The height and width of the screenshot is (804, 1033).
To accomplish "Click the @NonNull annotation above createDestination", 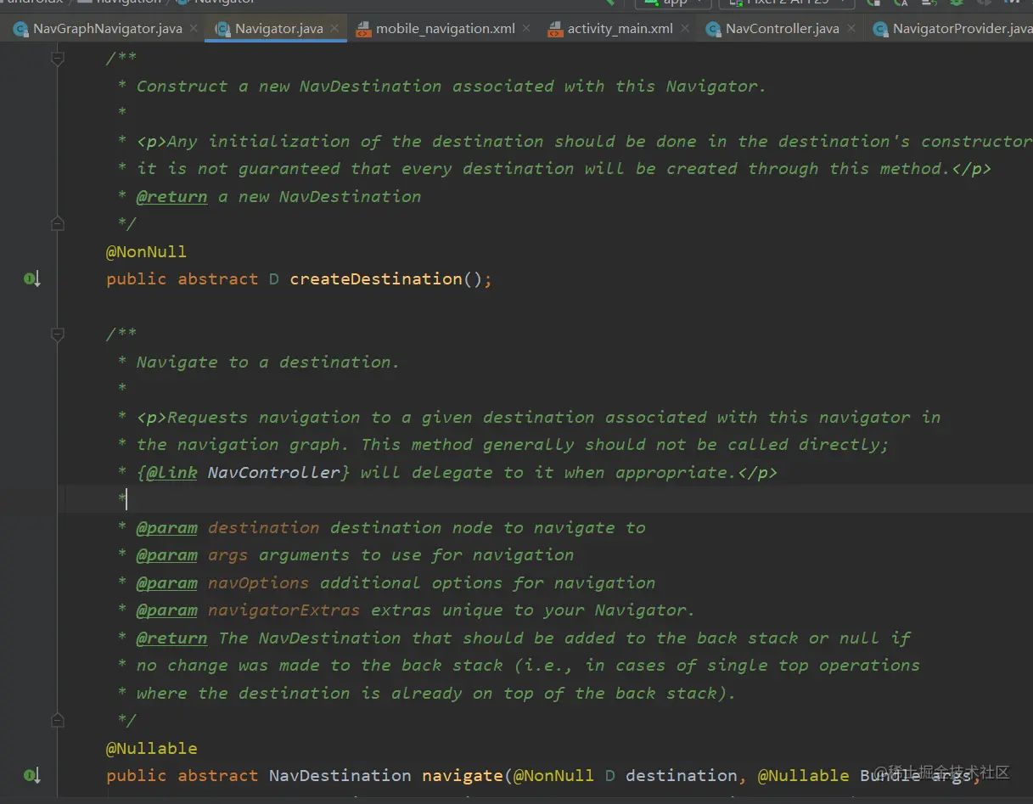I will (x=146, y=251).
